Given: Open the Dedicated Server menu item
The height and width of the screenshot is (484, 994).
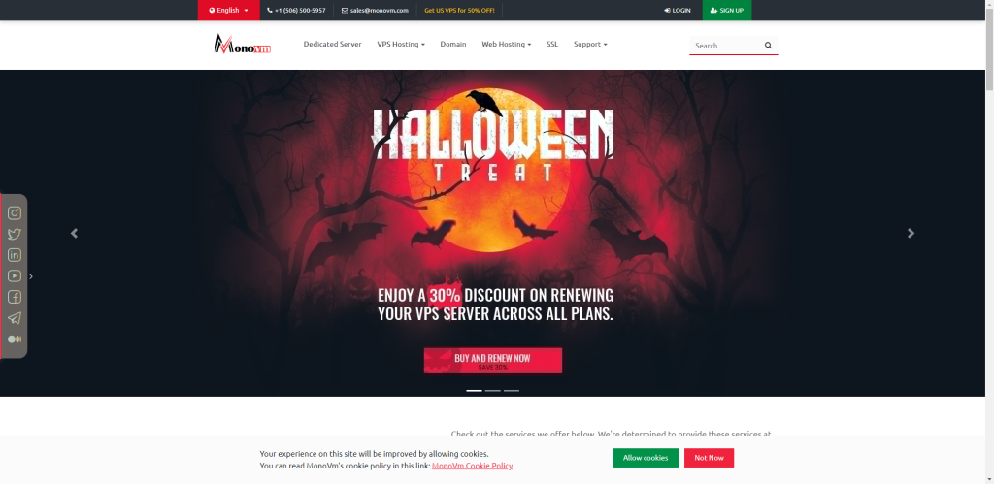Looking at the screenshot, I should pos(332,45).
